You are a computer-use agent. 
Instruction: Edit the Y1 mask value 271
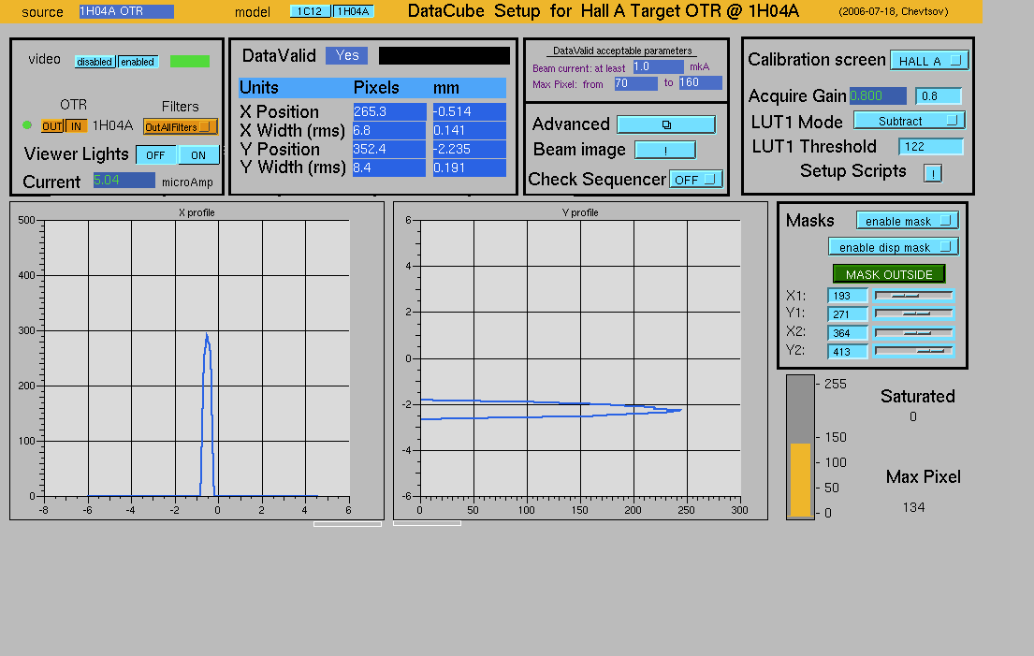coord(848,314)
